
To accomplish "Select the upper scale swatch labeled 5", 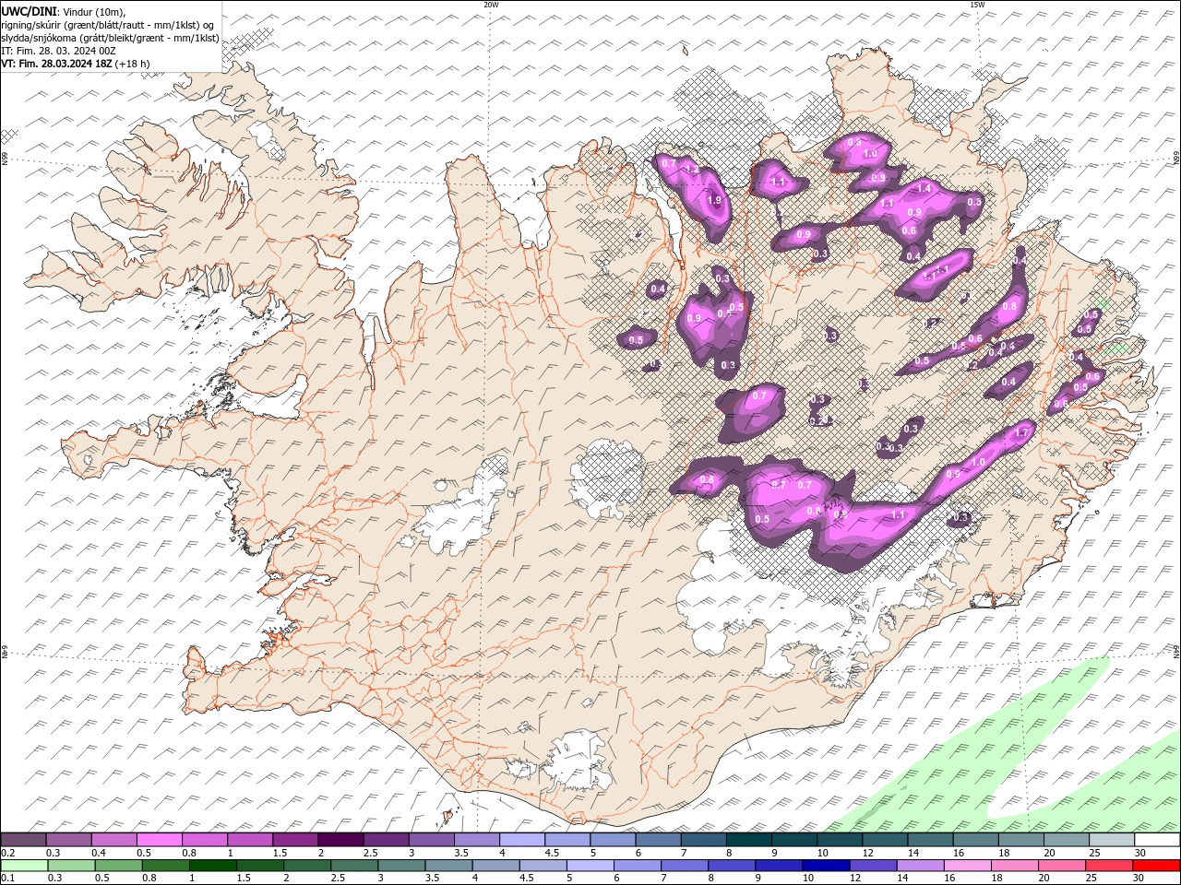I will [612, 840].
